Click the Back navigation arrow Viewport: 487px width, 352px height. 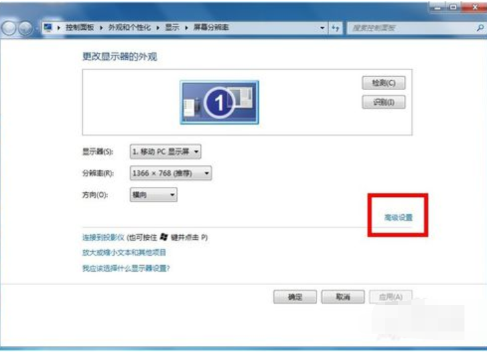(x=9, y=29)
